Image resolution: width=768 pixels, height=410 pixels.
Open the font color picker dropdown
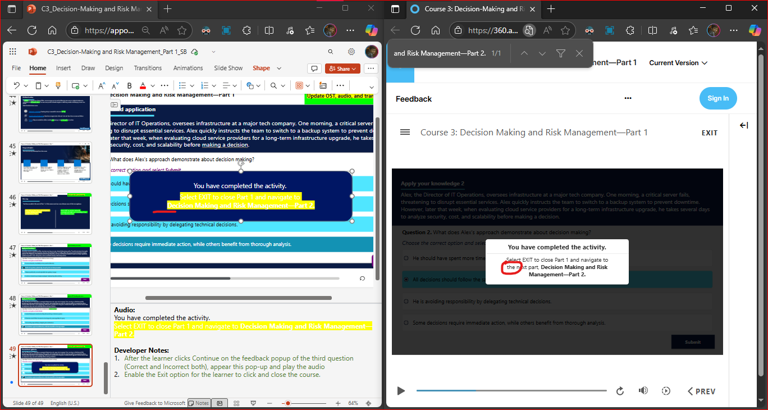tap(153, 86)
